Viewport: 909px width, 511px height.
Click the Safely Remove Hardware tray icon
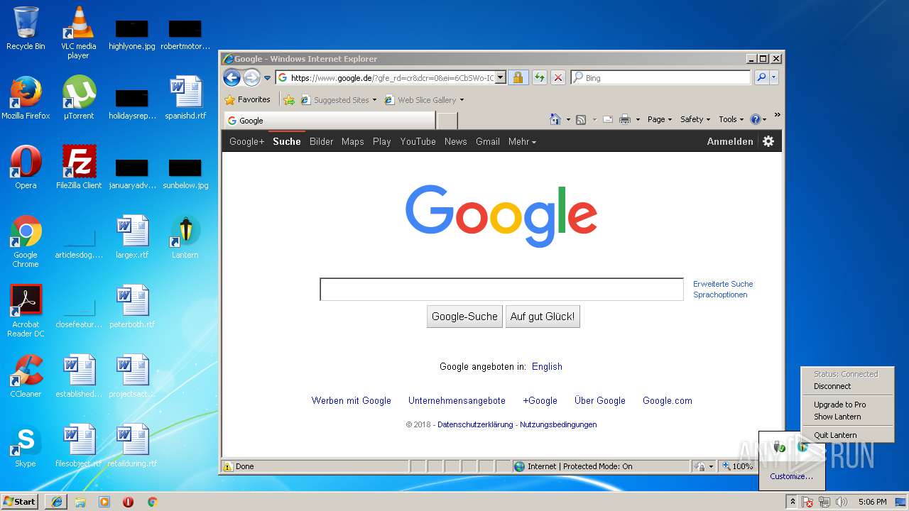coord(780,447)
